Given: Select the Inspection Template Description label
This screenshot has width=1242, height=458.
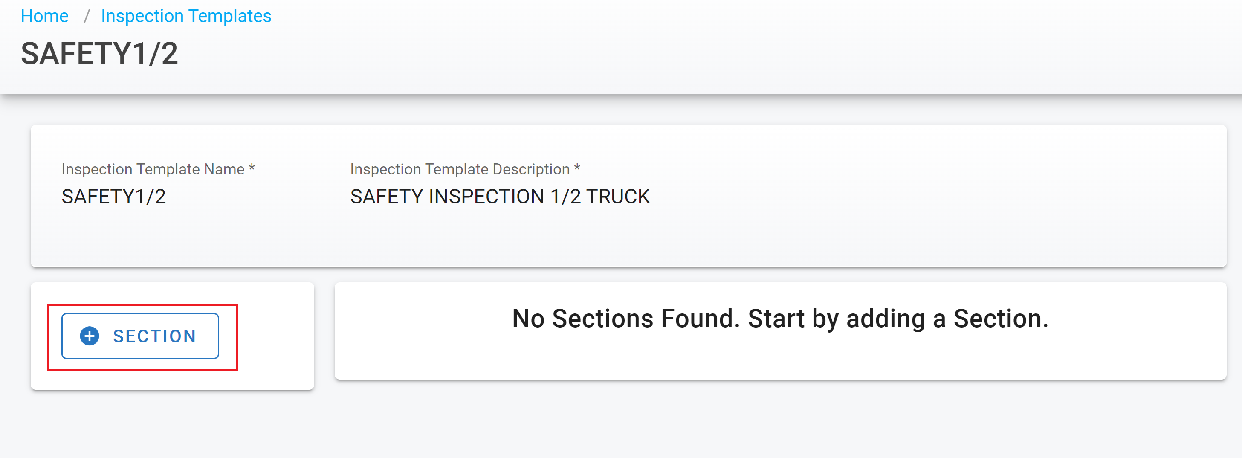Looking at the screenshot, I should [x=460, y=169].
